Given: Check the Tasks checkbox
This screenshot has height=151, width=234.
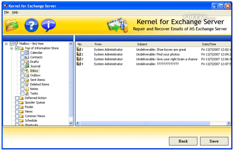Looking at the screenshot, I should [22, 93].
